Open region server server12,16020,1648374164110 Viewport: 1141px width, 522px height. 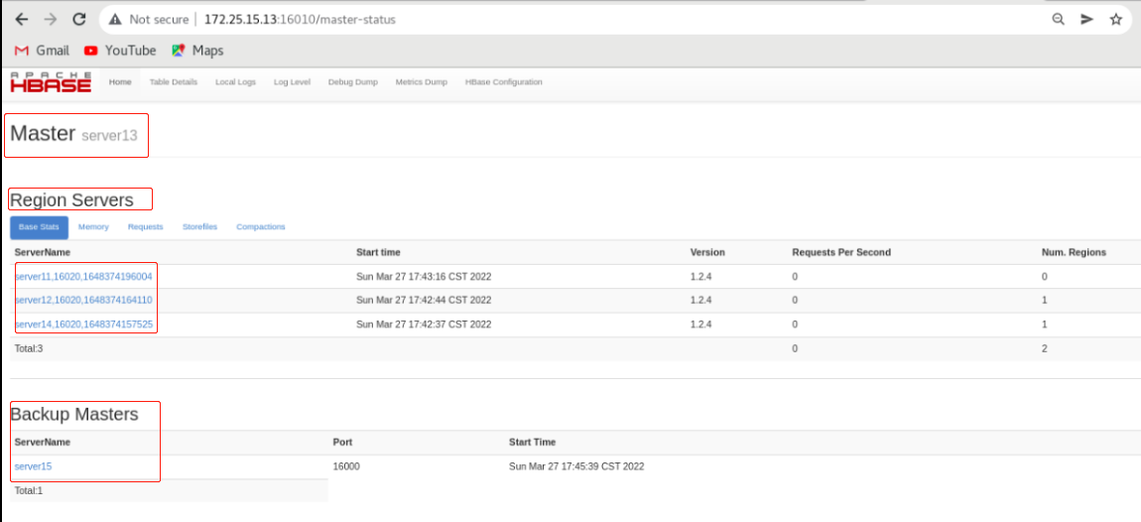(83, 300)
